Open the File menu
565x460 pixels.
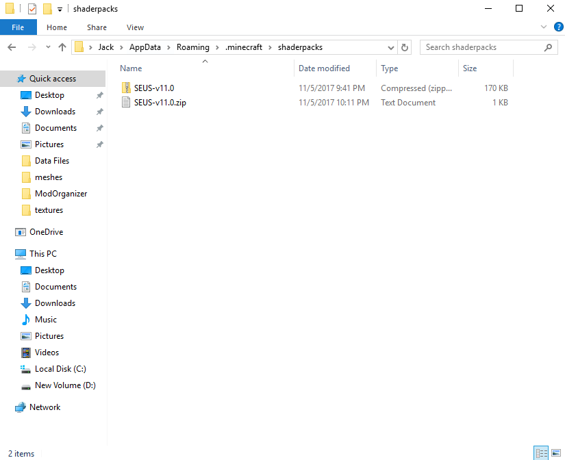click(18, 27)
